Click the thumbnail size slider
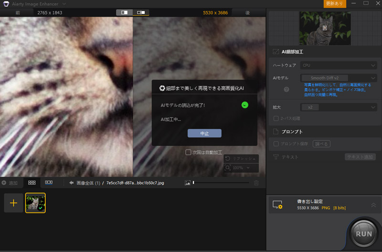This screenshot has height=252, width=382. tap(221, 183)
